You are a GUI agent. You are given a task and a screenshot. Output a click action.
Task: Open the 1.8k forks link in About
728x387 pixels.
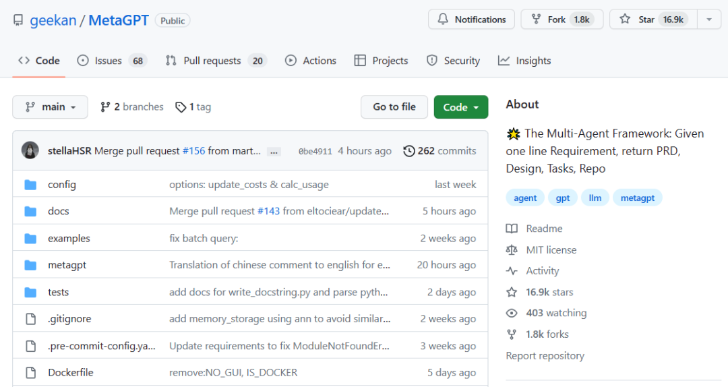547,334
